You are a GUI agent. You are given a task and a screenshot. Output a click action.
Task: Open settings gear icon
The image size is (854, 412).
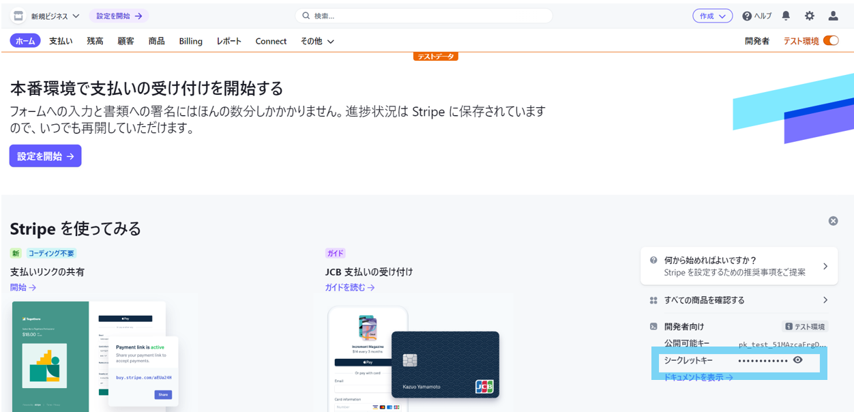tap(810, 16)
